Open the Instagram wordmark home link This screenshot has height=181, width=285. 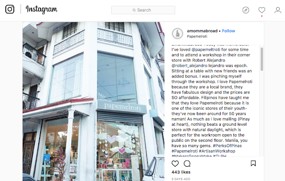tap(41, 9)
